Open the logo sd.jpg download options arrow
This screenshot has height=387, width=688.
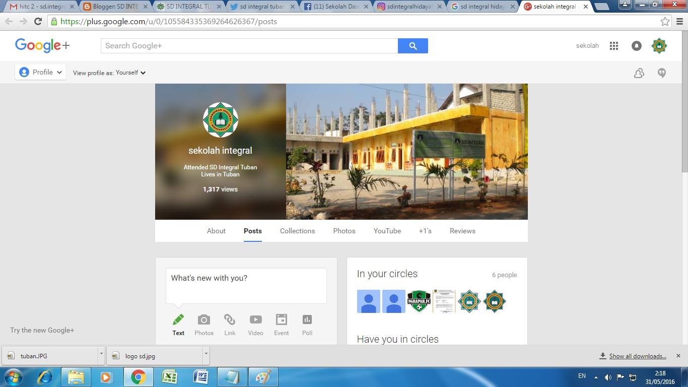[x=206, y=355]
